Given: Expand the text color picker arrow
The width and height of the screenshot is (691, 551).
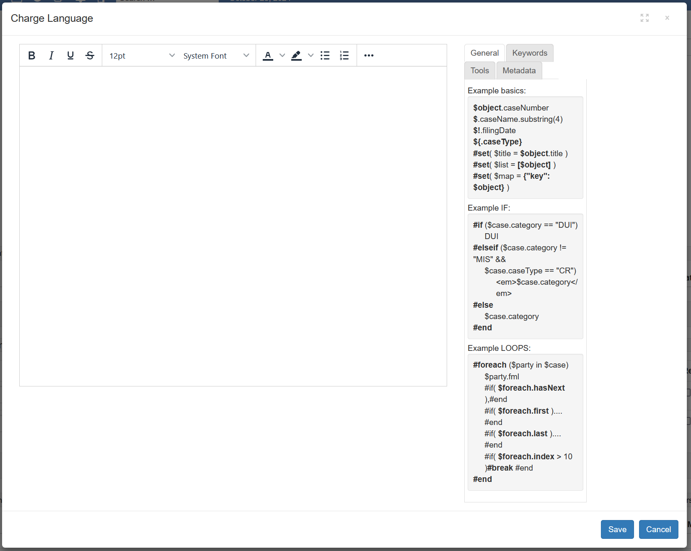Looking at the screenshot, I should (x=282, y=56).
